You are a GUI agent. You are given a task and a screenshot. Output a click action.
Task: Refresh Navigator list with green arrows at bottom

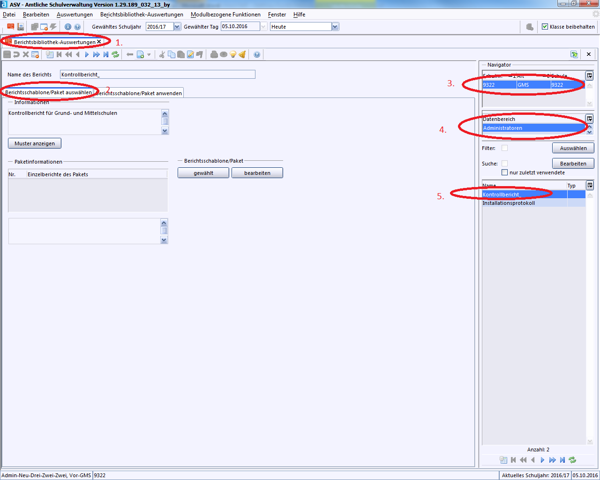coord(572,460)
